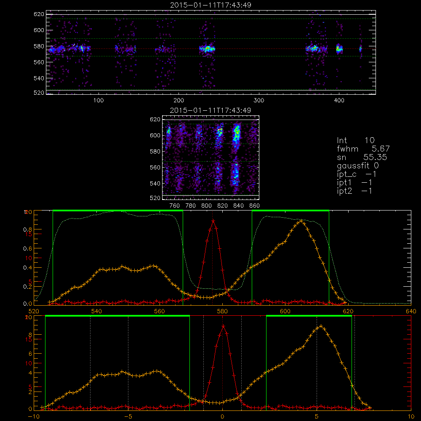Click the small middle image title 2015-01-11T17:43:49
The image size is (421, 421).
tap(210, 110)
